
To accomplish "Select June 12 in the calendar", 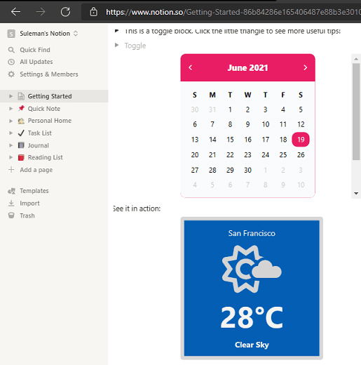I will (301, 124).
